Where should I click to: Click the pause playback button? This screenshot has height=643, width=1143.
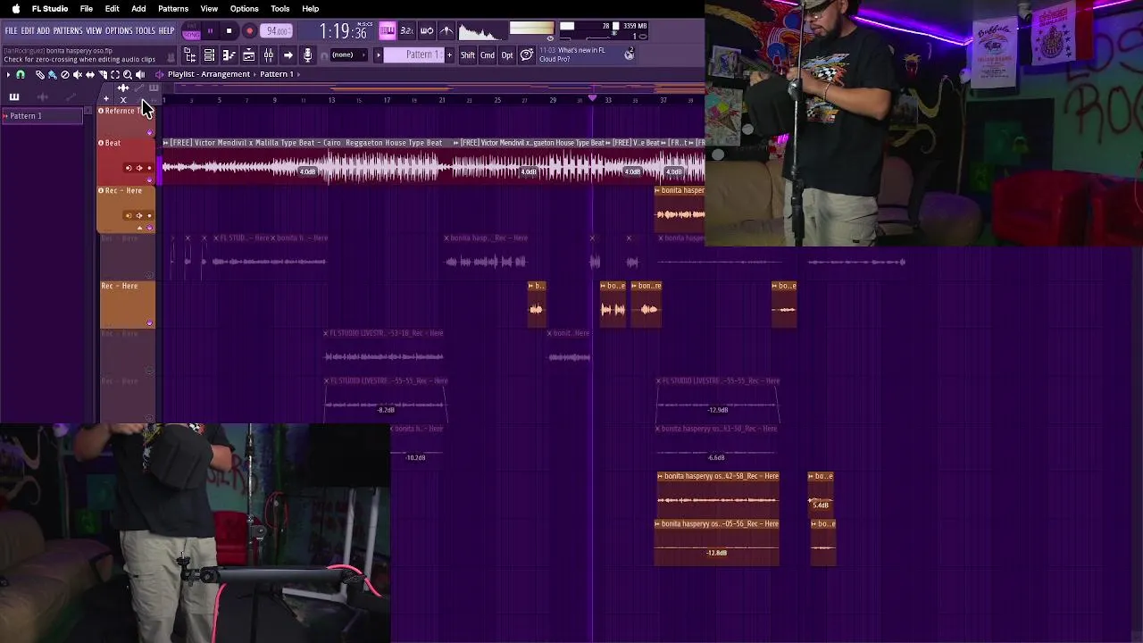210,31
